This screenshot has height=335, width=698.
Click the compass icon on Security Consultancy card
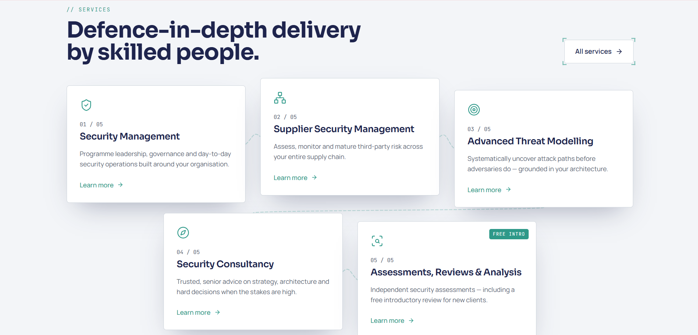point(183,233)
